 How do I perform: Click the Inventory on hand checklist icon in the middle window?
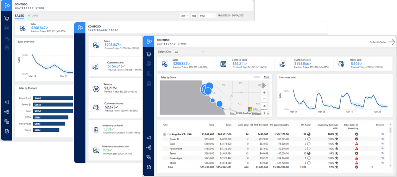pos(96,130)
